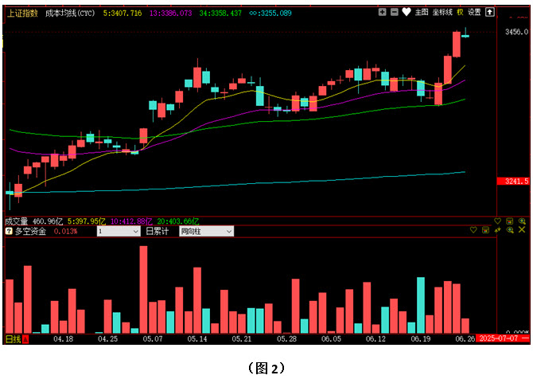Click the red 2025-07-07 date label
This screenshot has width=533, height=383.
tap(503, 338)
